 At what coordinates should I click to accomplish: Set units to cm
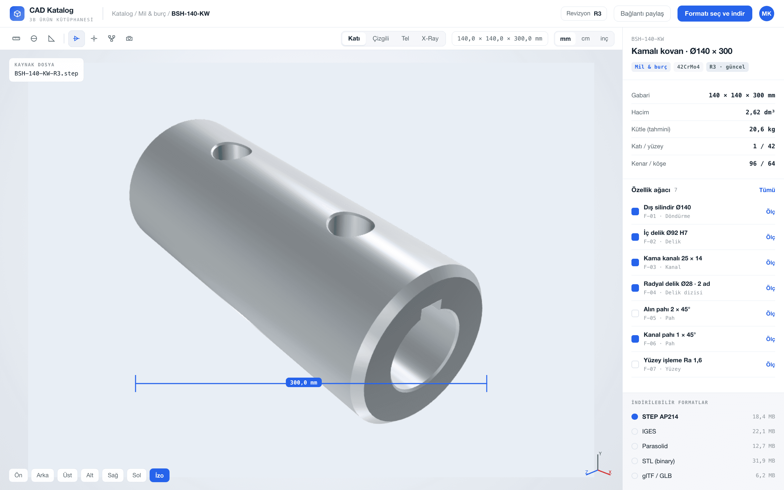(x=585, y=39)
